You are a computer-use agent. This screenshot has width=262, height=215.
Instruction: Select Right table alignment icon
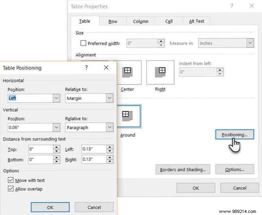point(160,72)
